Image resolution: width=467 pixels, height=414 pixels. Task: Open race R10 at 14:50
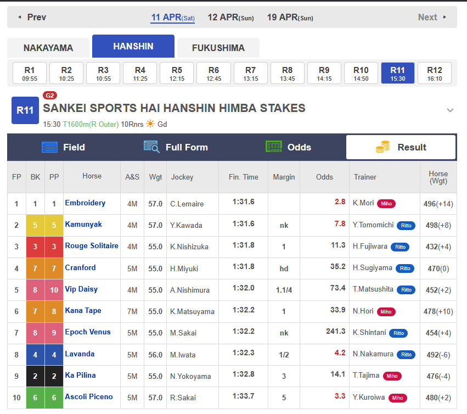pyautogui.click(x=361, y=74)
